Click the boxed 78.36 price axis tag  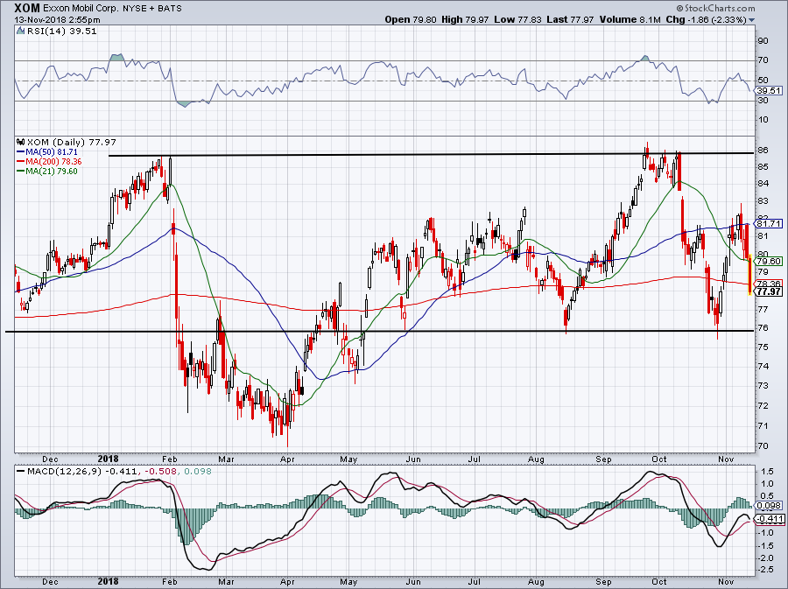click(x=769, y=284)
